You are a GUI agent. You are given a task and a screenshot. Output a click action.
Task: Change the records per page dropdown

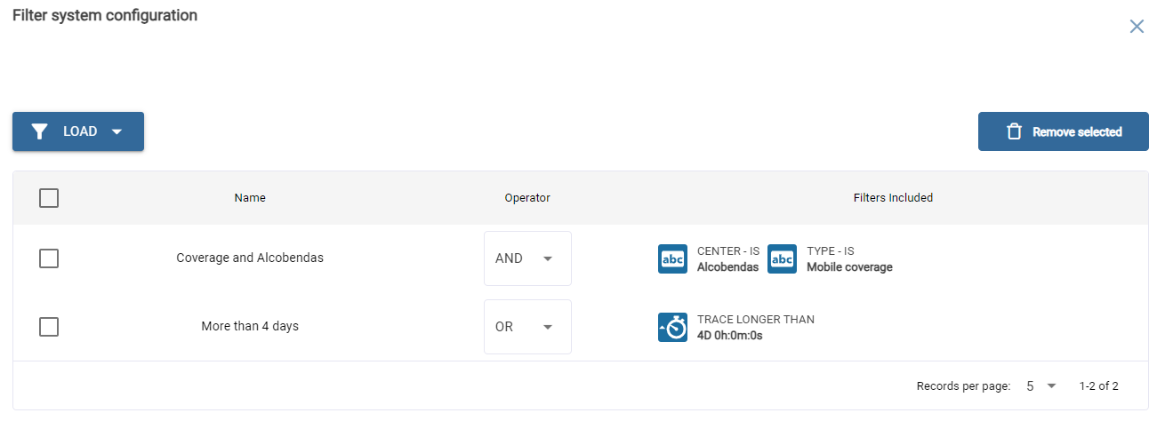1040,386
